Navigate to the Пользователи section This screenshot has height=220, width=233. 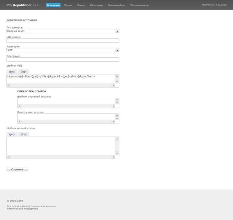pos(139,5)
